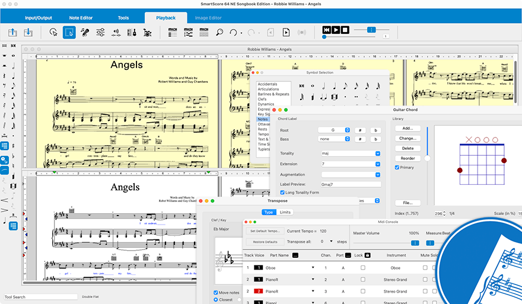This screenshot has width=522, height=304.
Task: Select the whole note in Symbol Selection
Action: (312, 86)
